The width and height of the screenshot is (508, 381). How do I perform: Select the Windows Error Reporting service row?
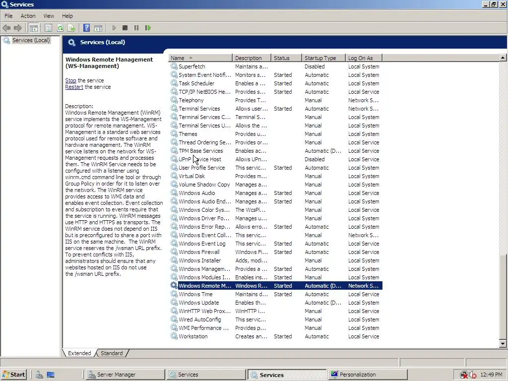coord(275,227)
